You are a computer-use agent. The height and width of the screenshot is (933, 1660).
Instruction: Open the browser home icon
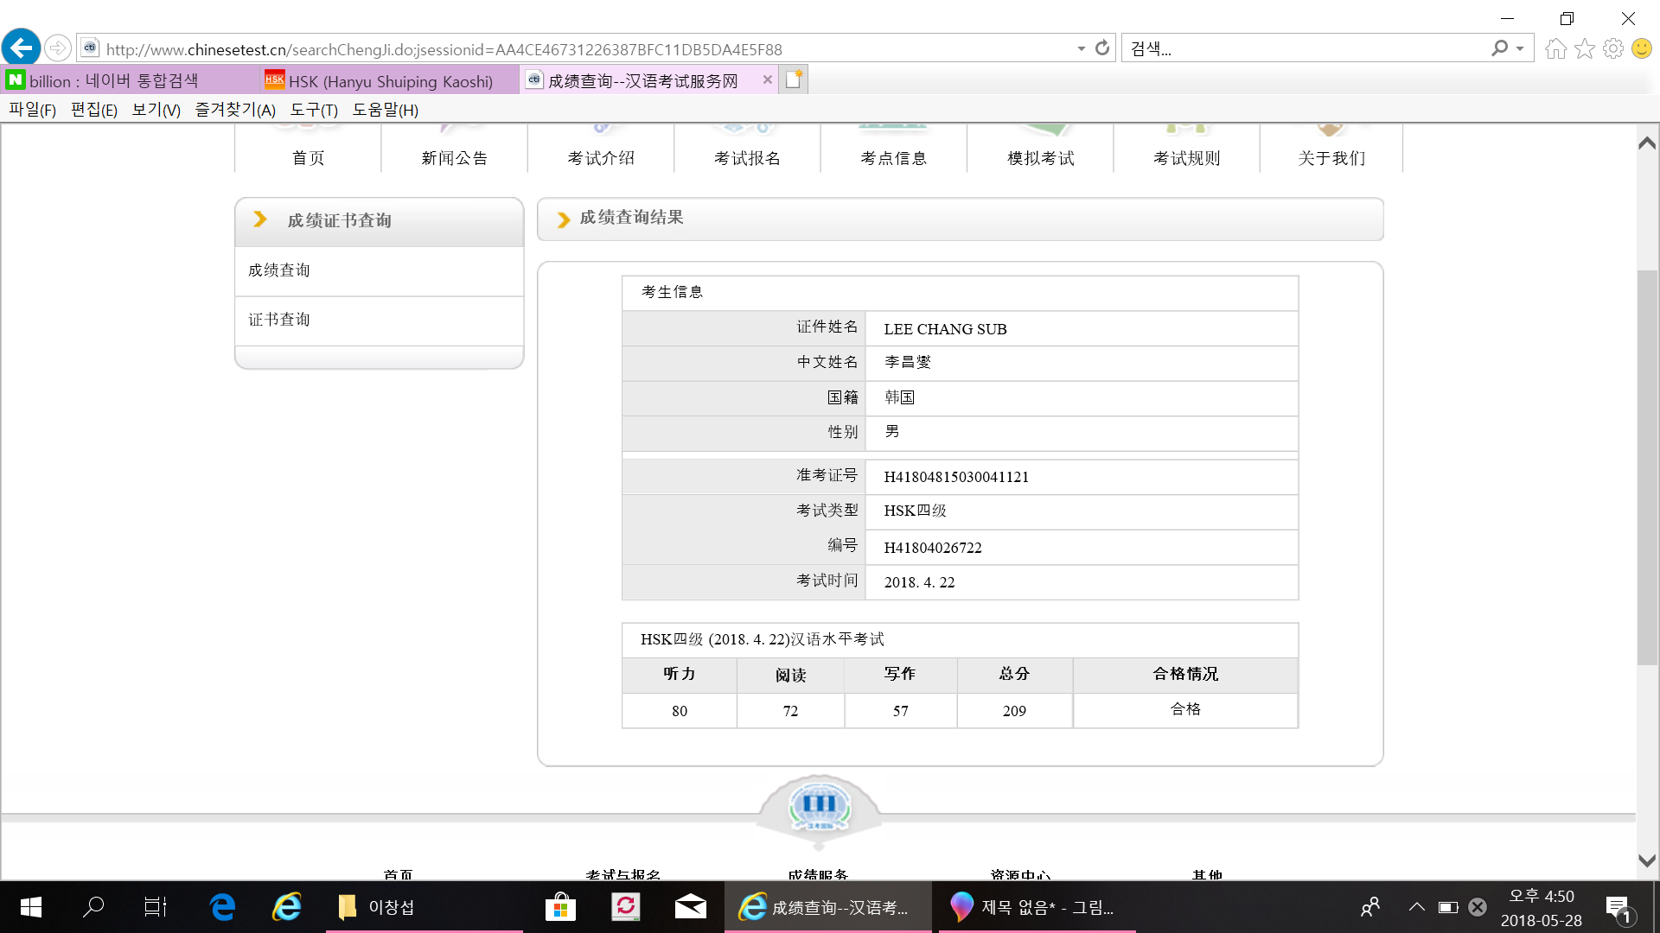(1555, 48)
